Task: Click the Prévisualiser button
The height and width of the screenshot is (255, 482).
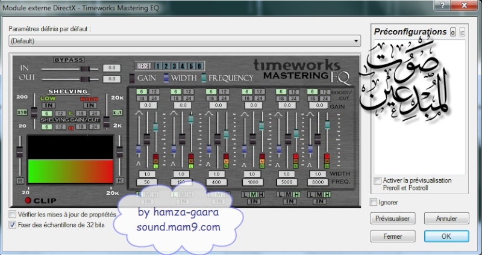Action: click(x=393, y=218)
